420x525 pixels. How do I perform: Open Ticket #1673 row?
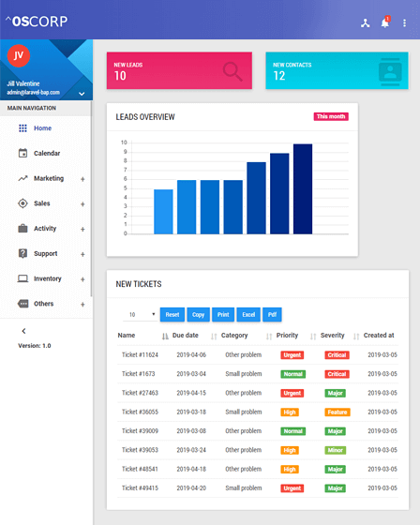[258, 374]
